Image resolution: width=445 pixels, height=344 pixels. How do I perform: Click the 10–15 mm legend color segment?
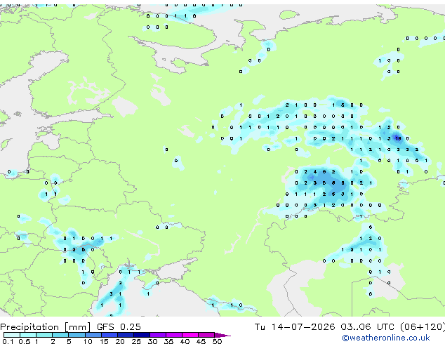[93, 335]
